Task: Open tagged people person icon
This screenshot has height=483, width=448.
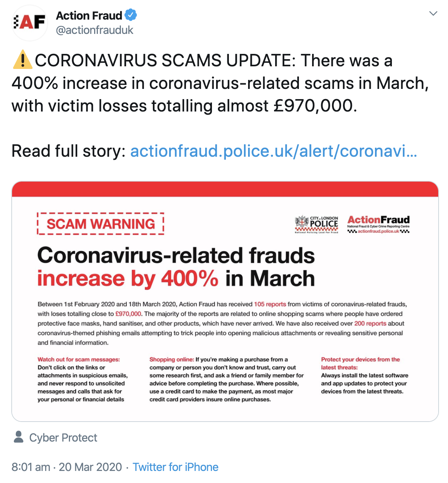Action: [x=18, y=437]
